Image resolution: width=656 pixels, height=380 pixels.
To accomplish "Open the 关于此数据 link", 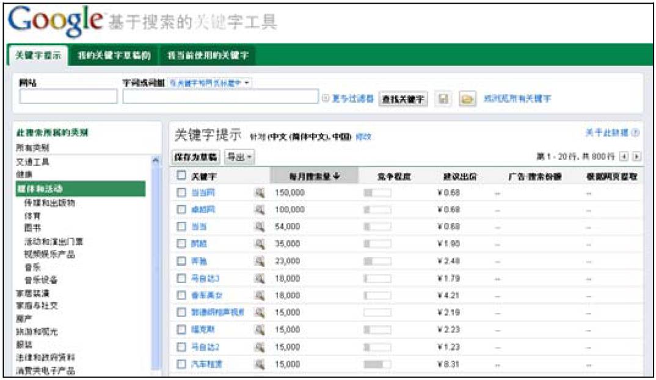I will 607,133.
